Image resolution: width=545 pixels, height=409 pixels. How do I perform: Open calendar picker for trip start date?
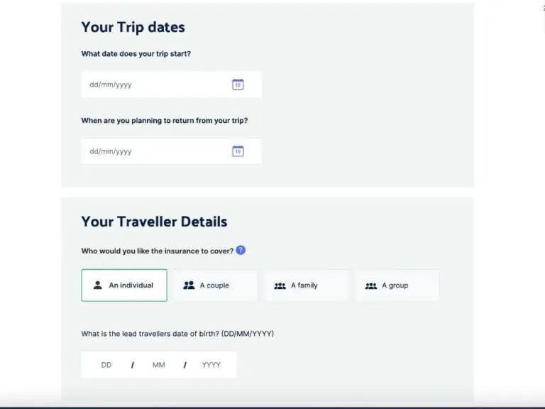coord(238,84)
